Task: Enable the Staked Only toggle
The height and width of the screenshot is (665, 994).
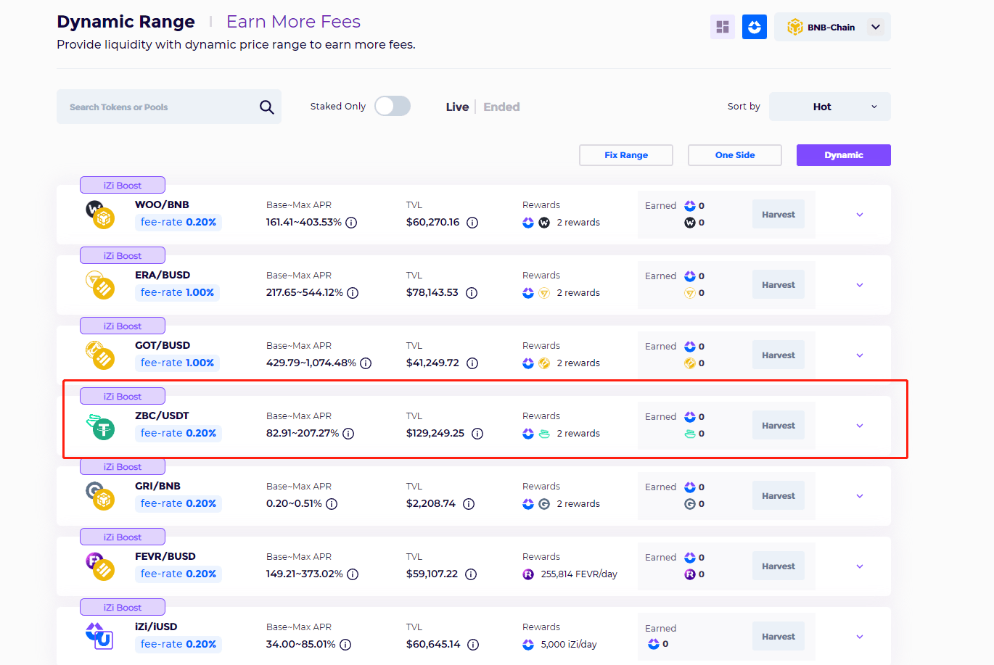Action: click(x=393, y=107)
